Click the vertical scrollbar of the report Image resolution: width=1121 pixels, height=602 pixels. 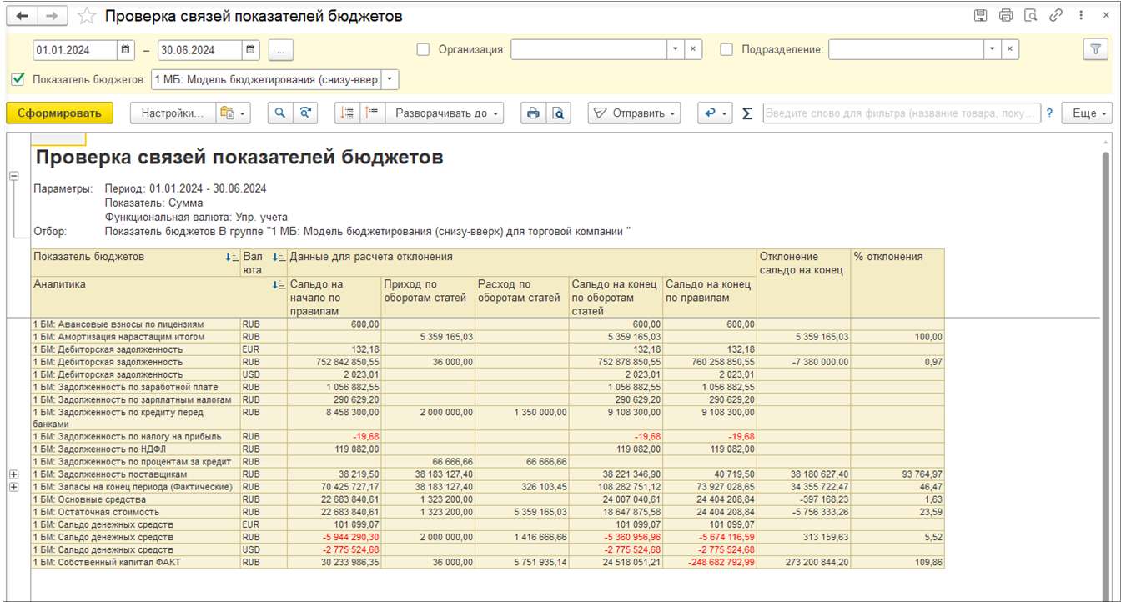coord(1106,334)
